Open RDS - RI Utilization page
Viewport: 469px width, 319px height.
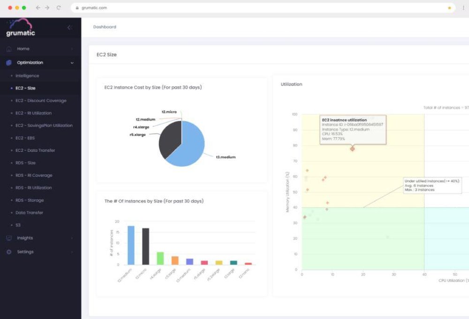point(33,187)
